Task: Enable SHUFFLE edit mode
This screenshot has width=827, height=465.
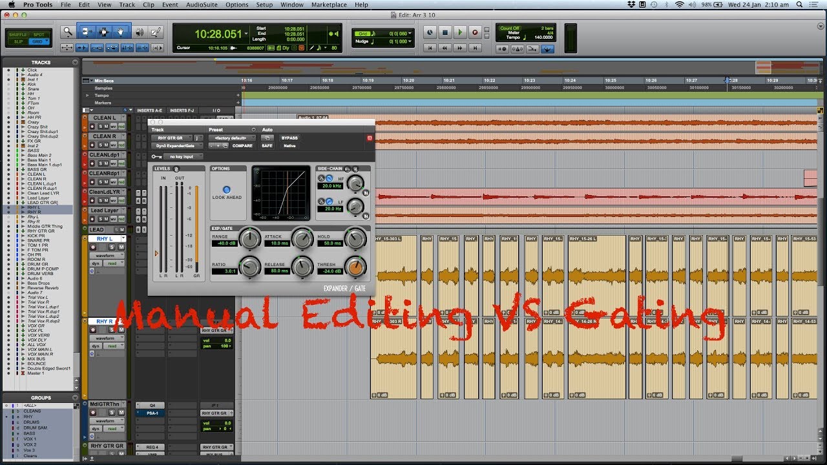Action: tap(17, 34)
